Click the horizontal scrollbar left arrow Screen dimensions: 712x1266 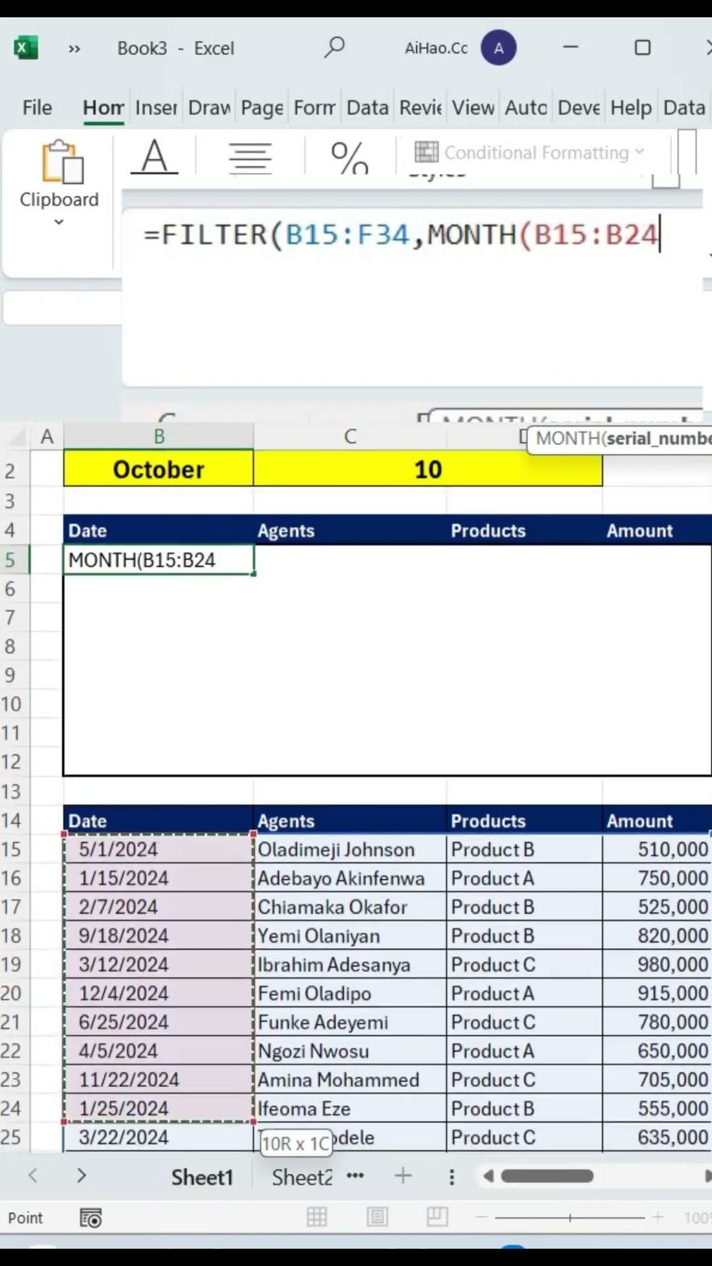tap(489, 1176)
